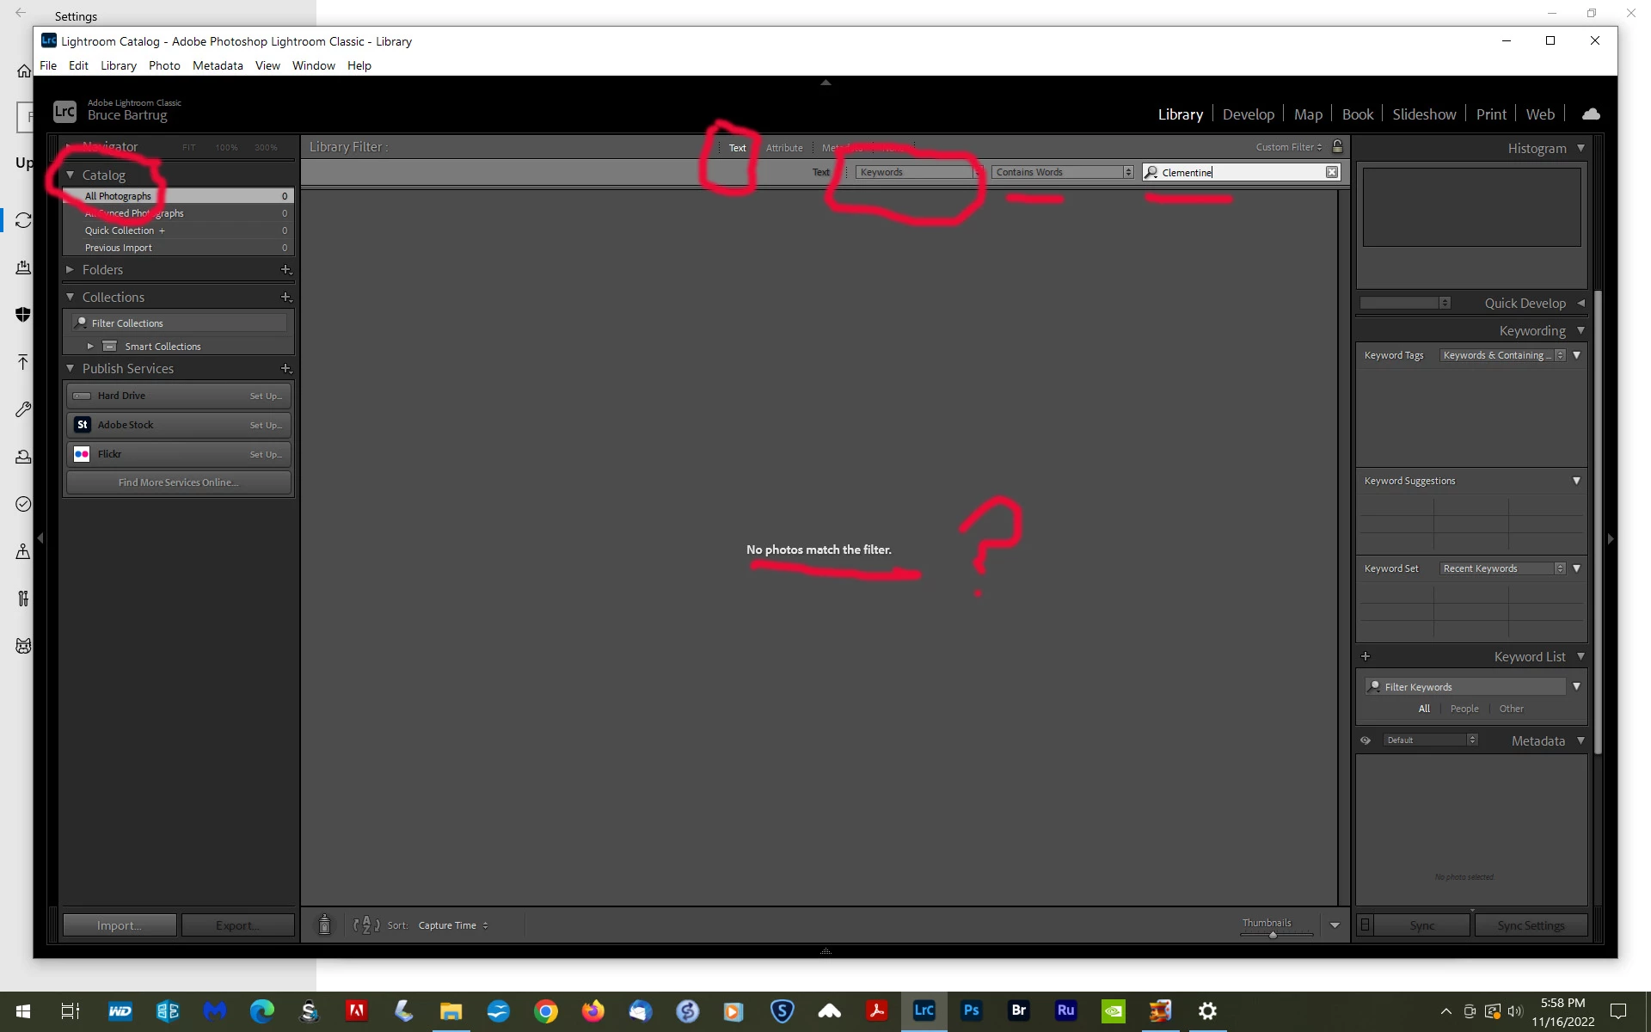Click the cloud sync status icon

(x=1591, y=114)
